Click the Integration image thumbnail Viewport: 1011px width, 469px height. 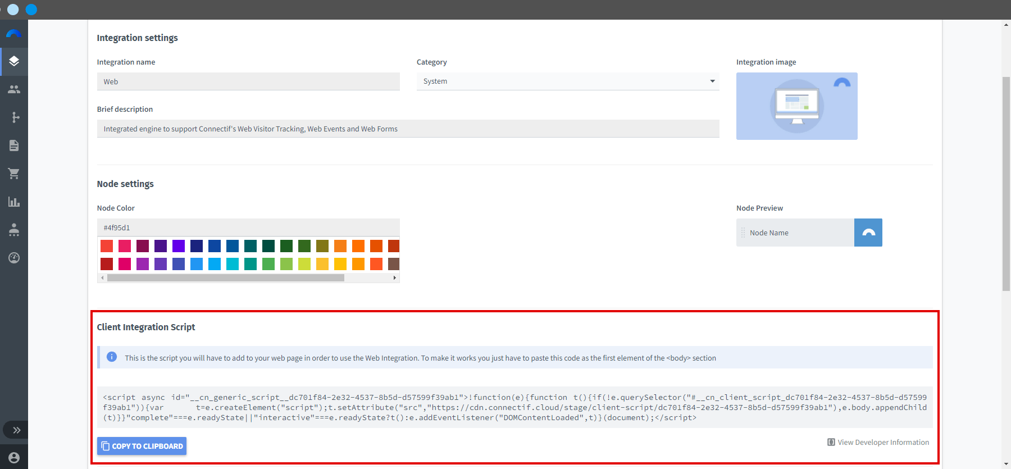point(797,106)
